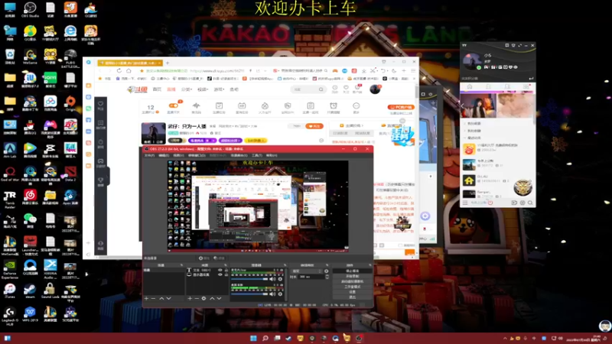Mute the first audio track in OBS mixer

pos(273,279)
